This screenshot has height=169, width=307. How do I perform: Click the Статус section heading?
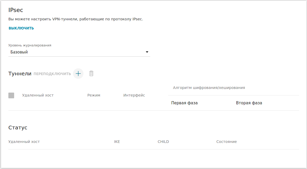tap(18, 128)
